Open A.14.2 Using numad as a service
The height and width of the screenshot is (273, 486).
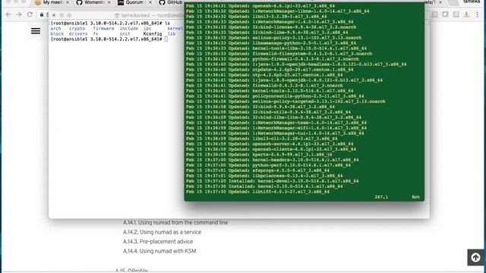click(162, 232)
